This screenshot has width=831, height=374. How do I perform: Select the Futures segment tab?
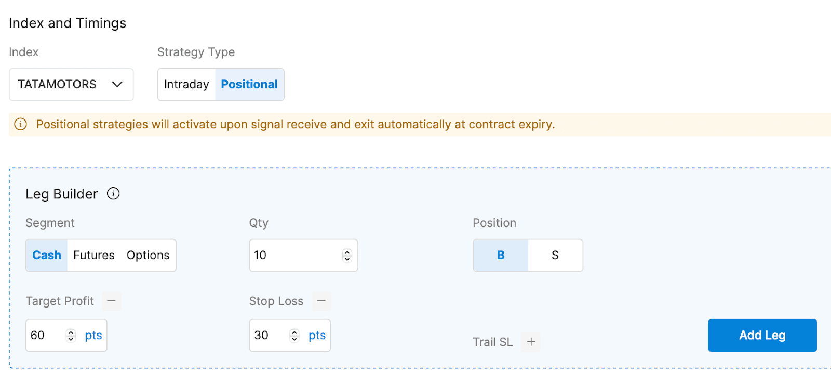click(94, 256)
